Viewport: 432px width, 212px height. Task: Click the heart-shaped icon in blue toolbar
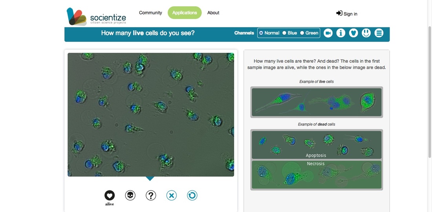353,33
